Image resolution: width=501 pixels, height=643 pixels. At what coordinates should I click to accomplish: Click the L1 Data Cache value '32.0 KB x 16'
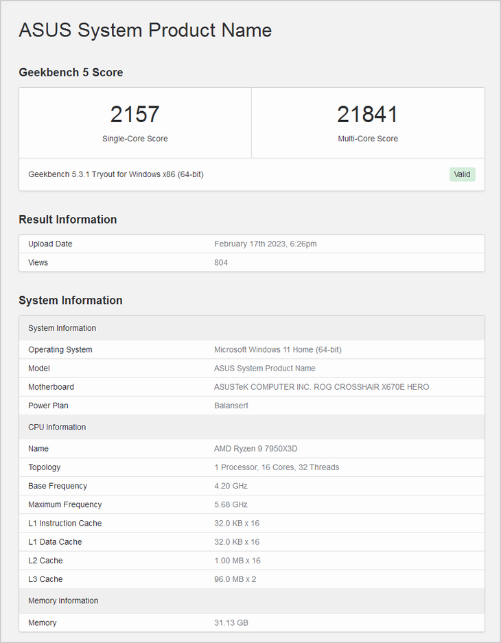coord(237,542)
